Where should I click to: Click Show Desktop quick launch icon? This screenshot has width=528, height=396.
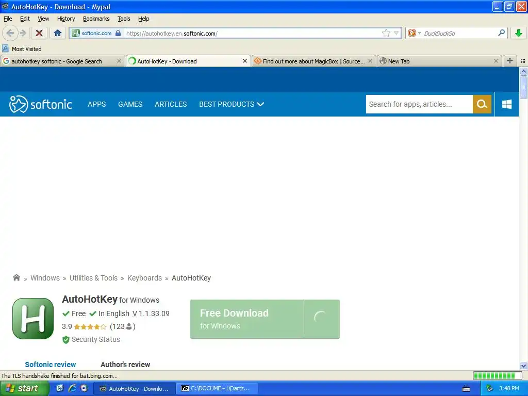pos(60,388)
